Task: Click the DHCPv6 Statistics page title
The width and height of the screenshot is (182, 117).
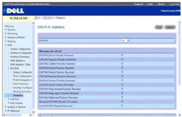Action: [51, 27]
